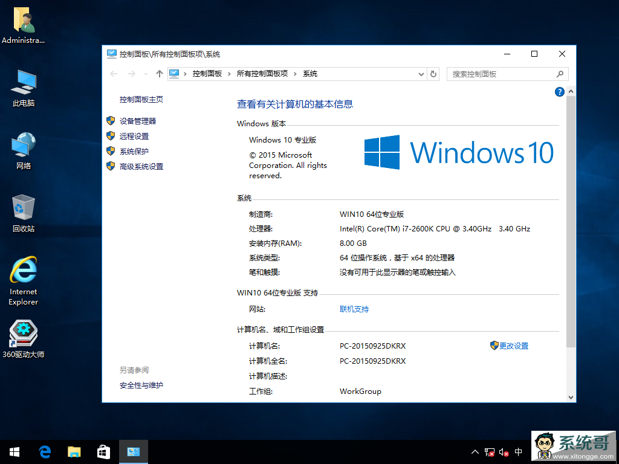Screen dimensions: 619x464
Task: Show hidden system tray icons
Action: pos(475,452)
